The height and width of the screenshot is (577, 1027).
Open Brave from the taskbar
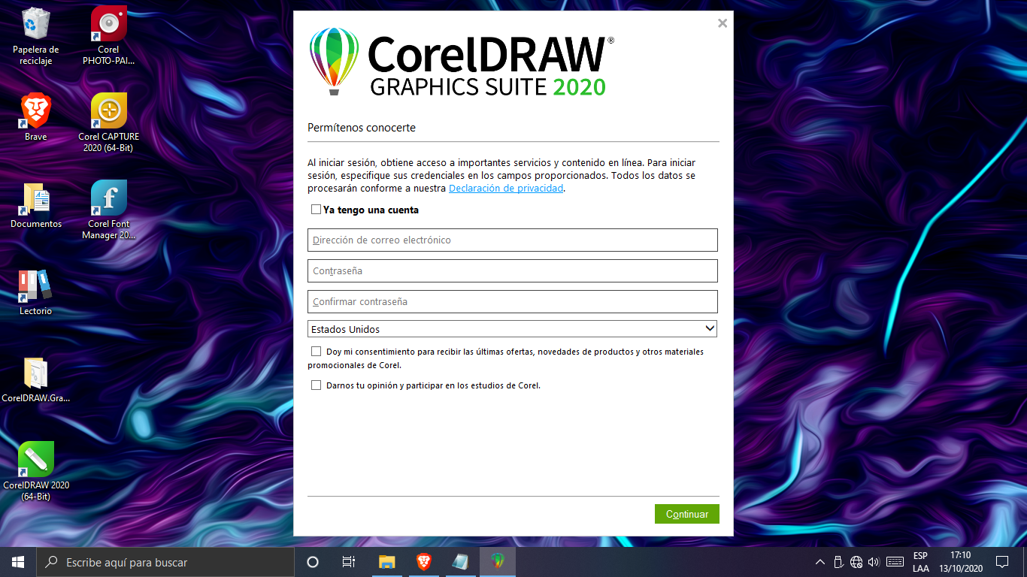424,562
